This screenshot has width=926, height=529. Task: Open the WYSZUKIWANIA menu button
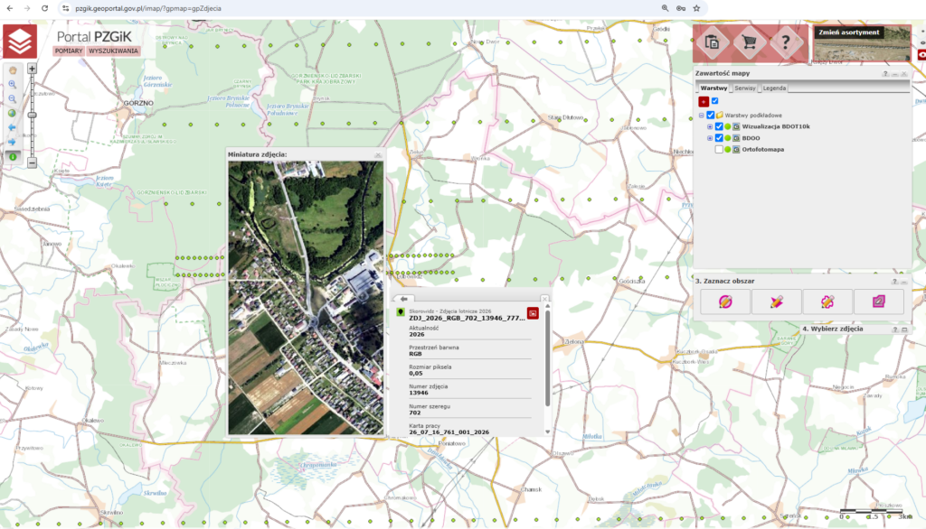tap(113, 51)
